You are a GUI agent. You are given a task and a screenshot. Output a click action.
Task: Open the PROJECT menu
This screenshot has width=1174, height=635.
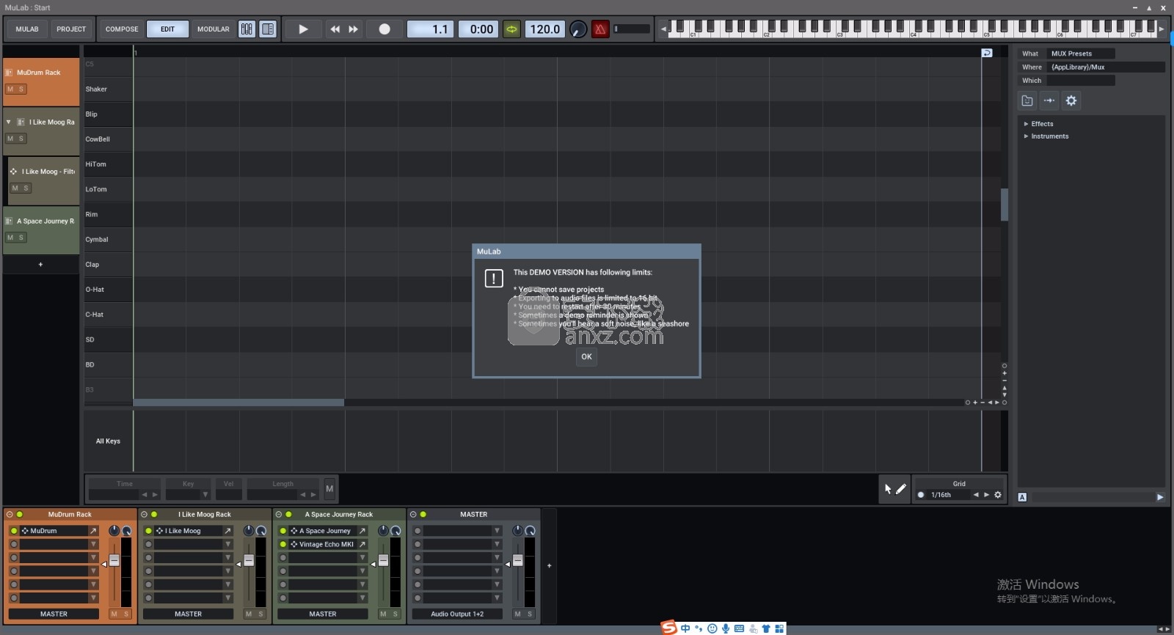click(71, 29)
